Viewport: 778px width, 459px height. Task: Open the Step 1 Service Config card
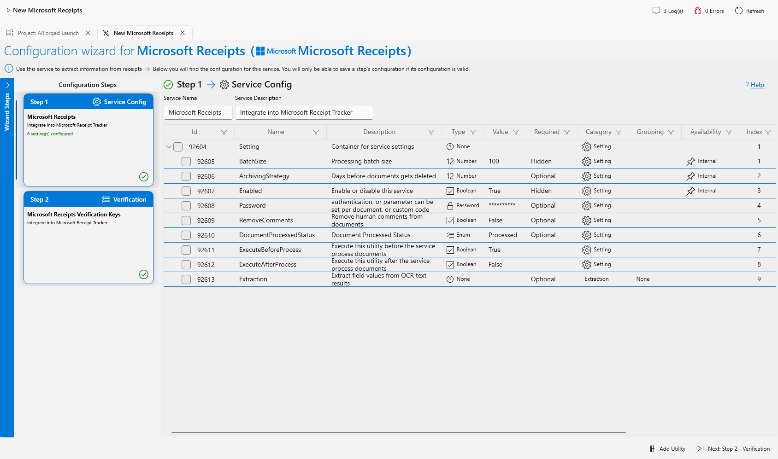[88, 140]
